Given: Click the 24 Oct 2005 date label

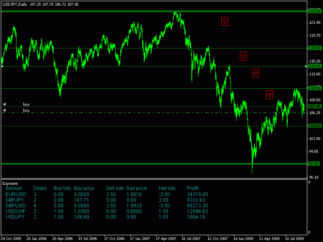Looking at the screenshot, I should (11, 238).
